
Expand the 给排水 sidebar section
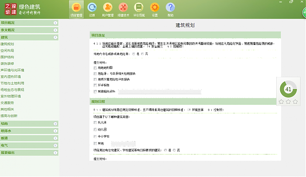[29, 131]
